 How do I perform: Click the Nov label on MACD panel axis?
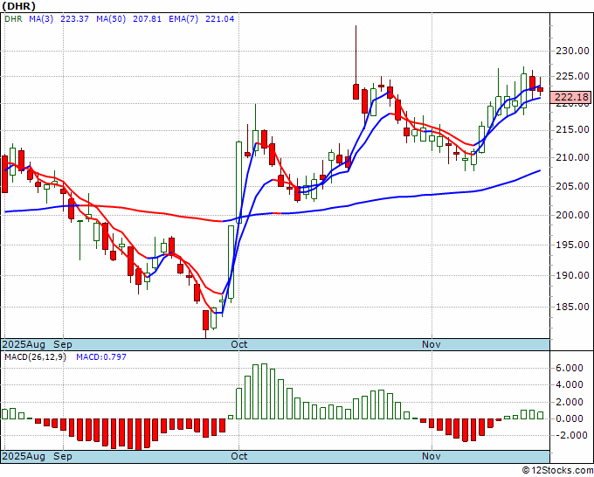(432, 456)
